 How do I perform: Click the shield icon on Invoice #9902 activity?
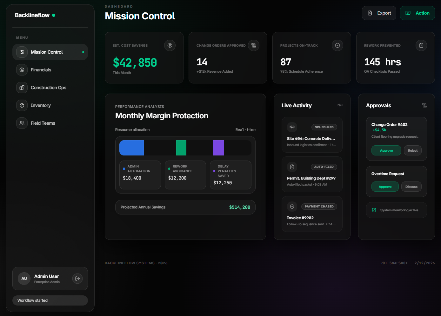point(292,206)
